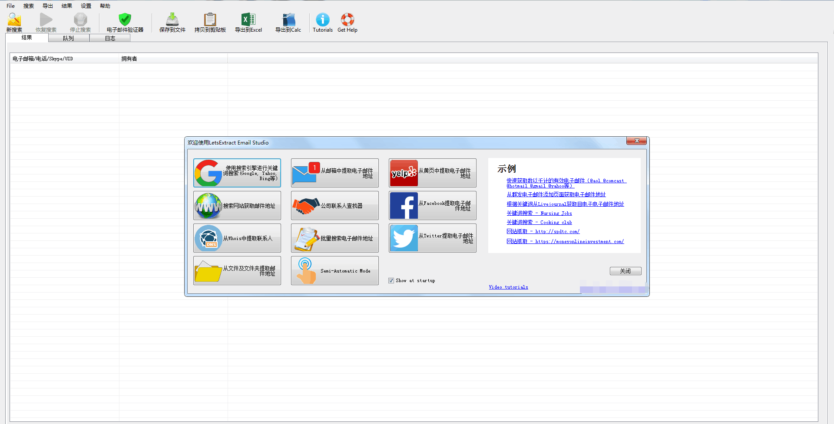Open the 搜索 menu in menu bar
This screenshot has width=834, height=424.
pyautogui.click(x=29, y=6)
